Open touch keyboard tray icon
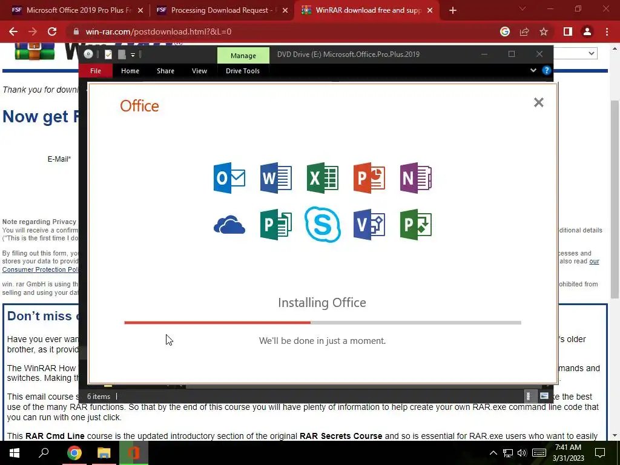Image resolution: width=620 pixels, height=465 pixels. (539, 453)
